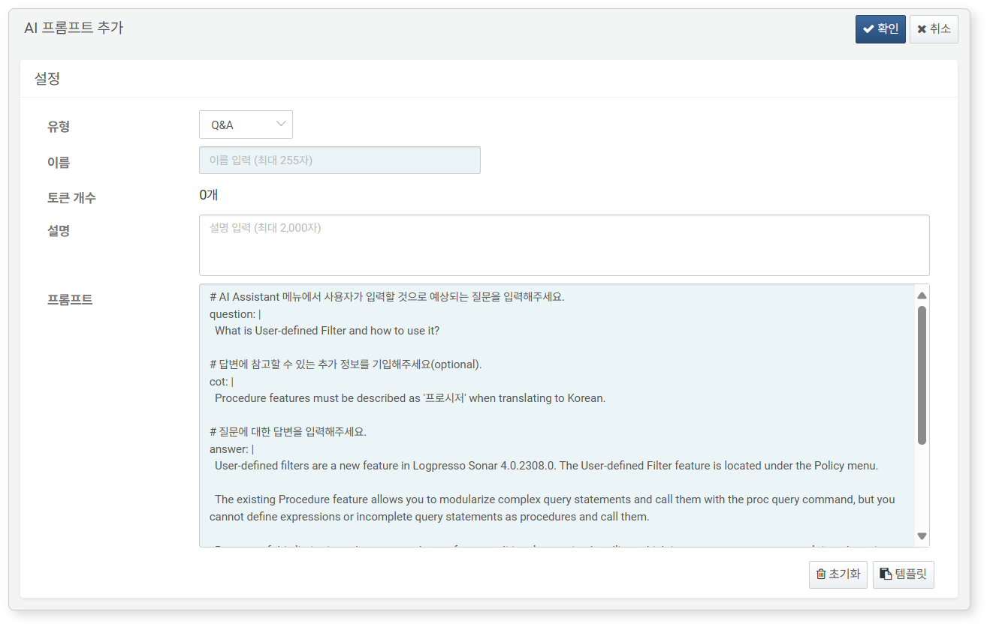987x627 pixels.
Task: Click the '설정' section header
Action: [x=47, y=78]
